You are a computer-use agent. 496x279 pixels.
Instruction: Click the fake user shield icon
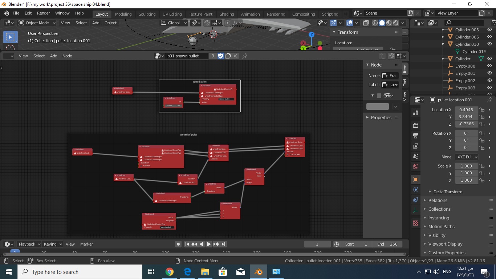point(221,56)
